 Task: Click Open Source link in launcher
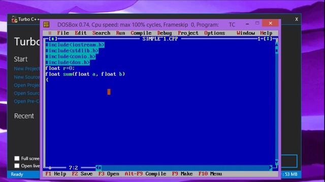[x=26, y=93]
